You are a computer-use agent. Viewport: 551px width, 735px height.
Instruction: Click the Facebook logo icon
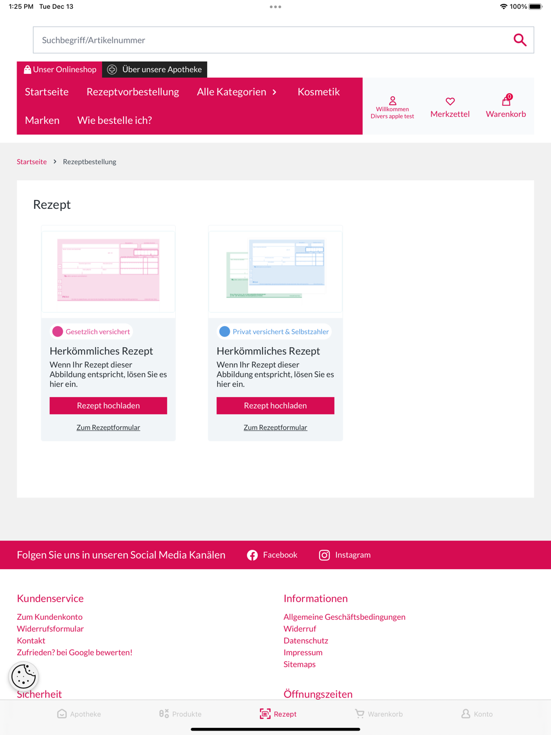coord(252,555)
